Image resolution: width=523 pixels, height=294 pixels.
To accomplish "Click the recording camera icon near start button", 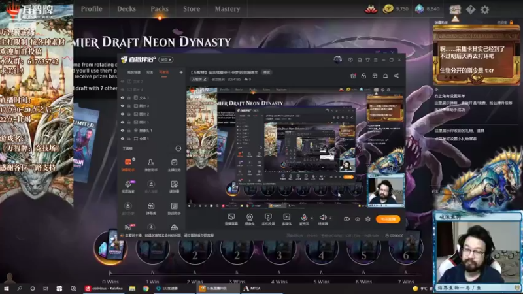I will coord(347,219).
